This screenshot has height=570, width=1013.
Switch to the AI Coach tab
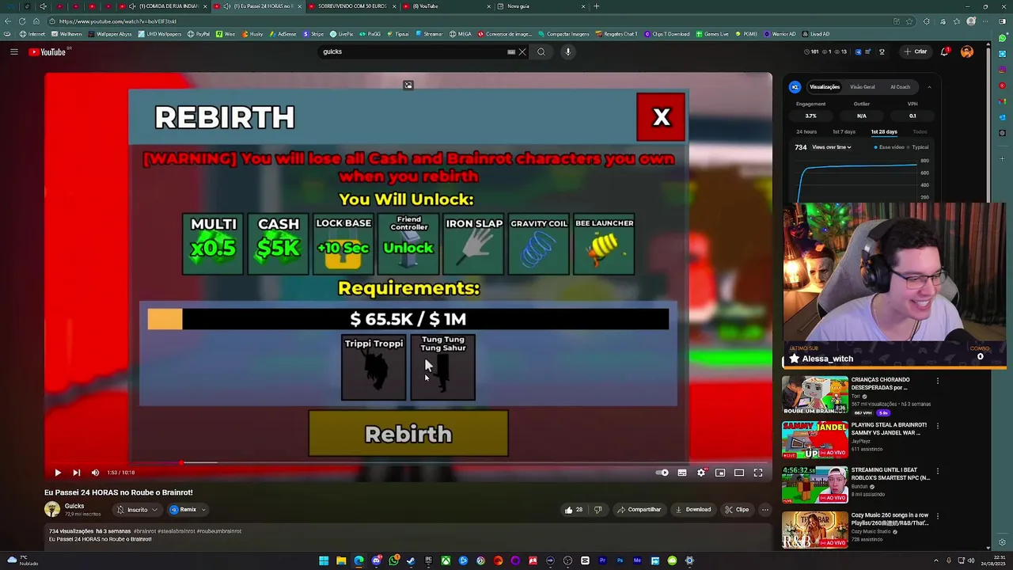click(901, 87)
